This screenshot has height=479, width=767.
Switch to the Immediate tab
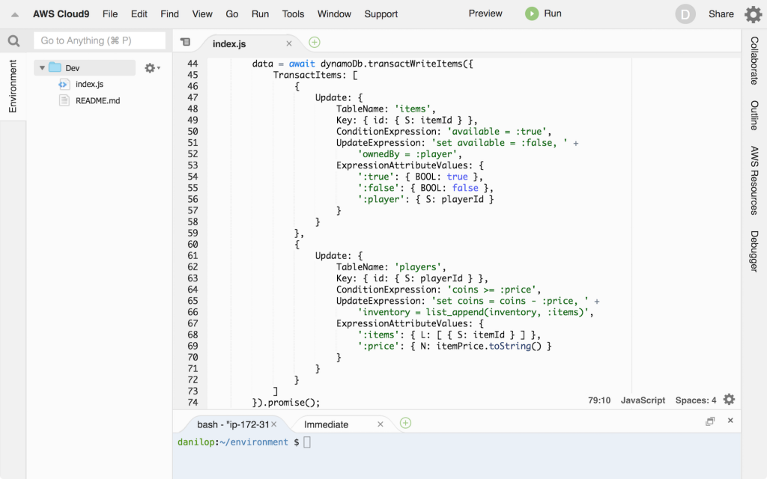coord(326,424)
